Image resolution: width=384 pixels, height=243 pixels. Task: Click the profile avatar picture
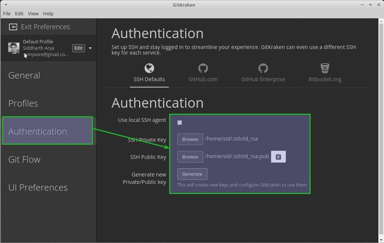click(x=14, y=48)
